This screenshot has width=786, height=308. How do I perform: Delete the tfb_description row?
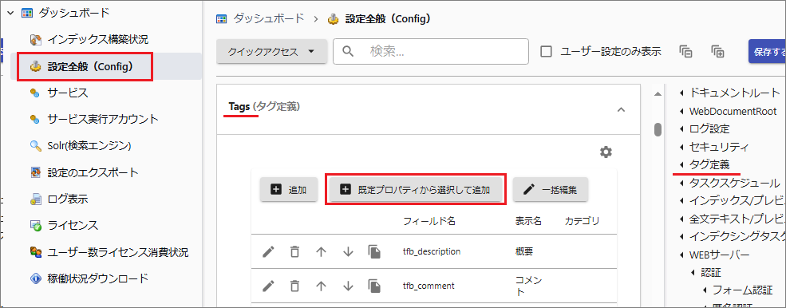pyautogui.click(x=294, y=252)
